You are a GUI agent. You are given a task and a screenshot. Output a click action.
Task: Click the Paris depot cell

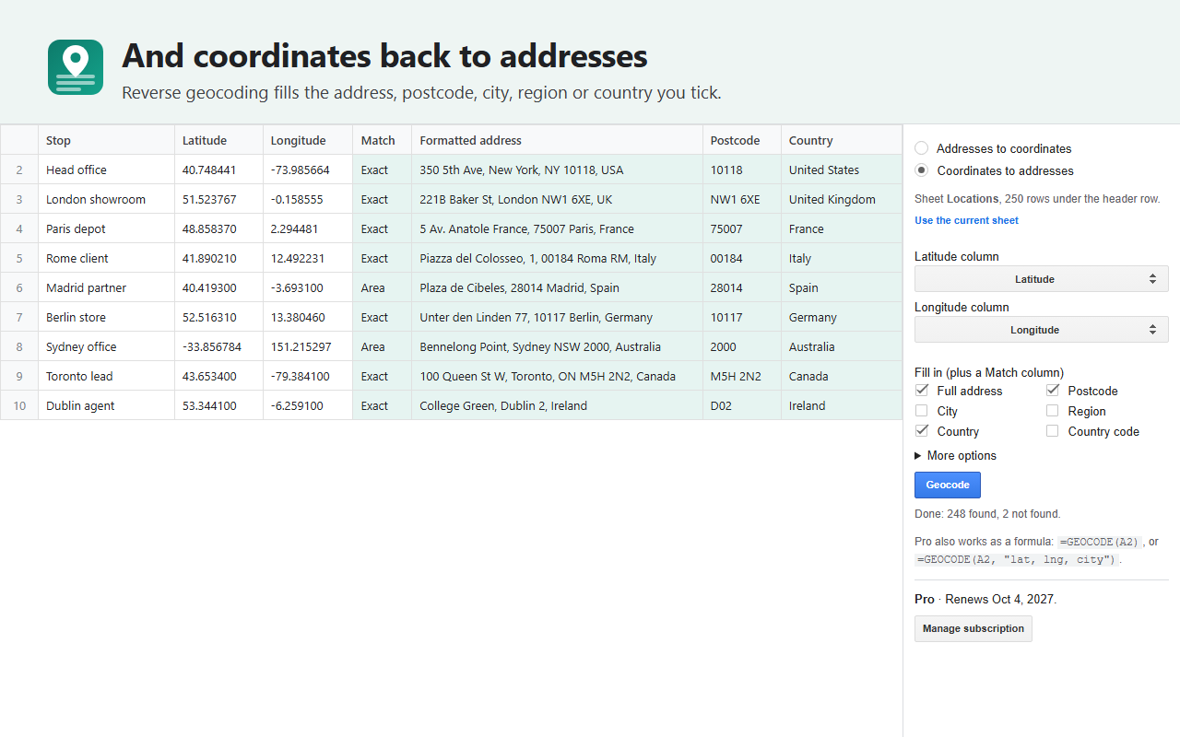coord(106,228)
